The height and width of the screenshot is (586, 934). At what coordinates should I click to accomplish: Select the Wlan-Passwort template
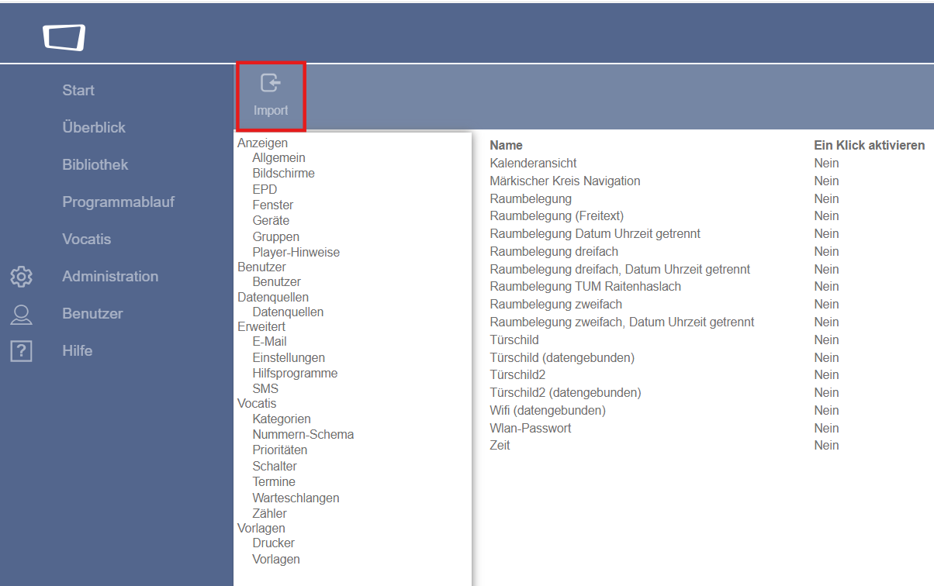[531, 428]
